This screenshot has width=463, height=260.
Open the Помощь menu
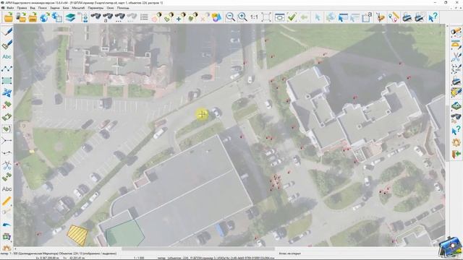123,8
